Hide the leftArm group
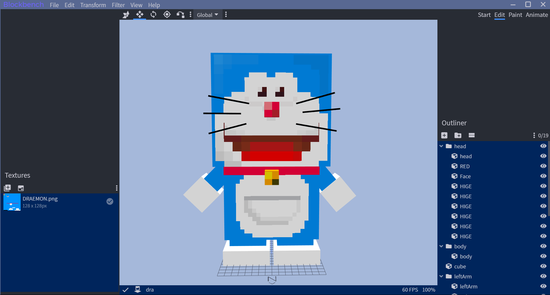Viewport: 550px width, 295px height. click(543, 276)
